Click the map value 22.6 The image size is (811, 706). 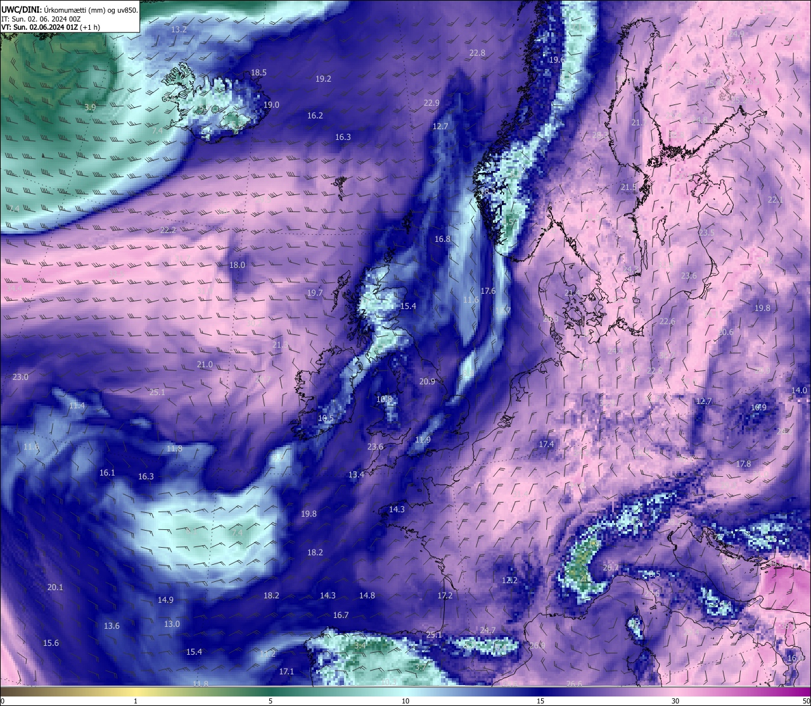click(667, 322)
